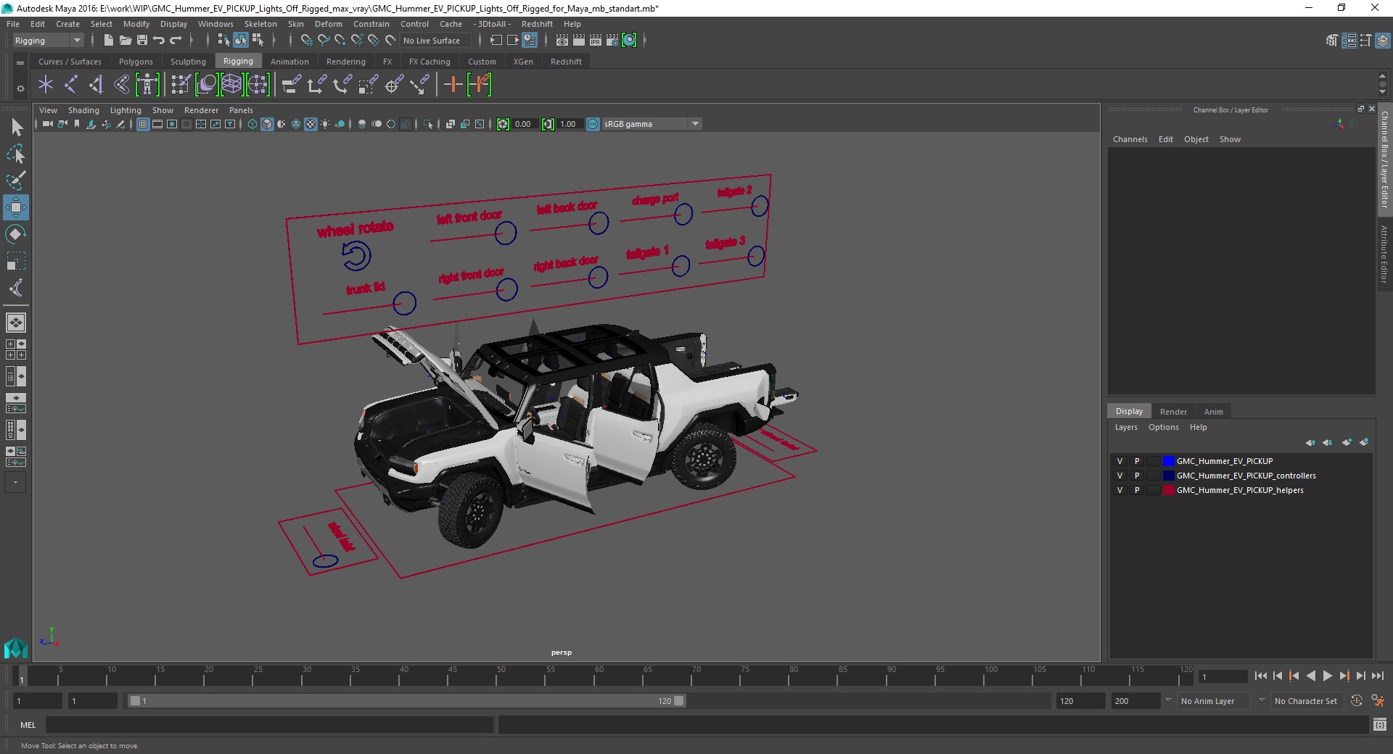
Task: Click the Create Cluster shelf icon
Action: click(x=258, y=85)
